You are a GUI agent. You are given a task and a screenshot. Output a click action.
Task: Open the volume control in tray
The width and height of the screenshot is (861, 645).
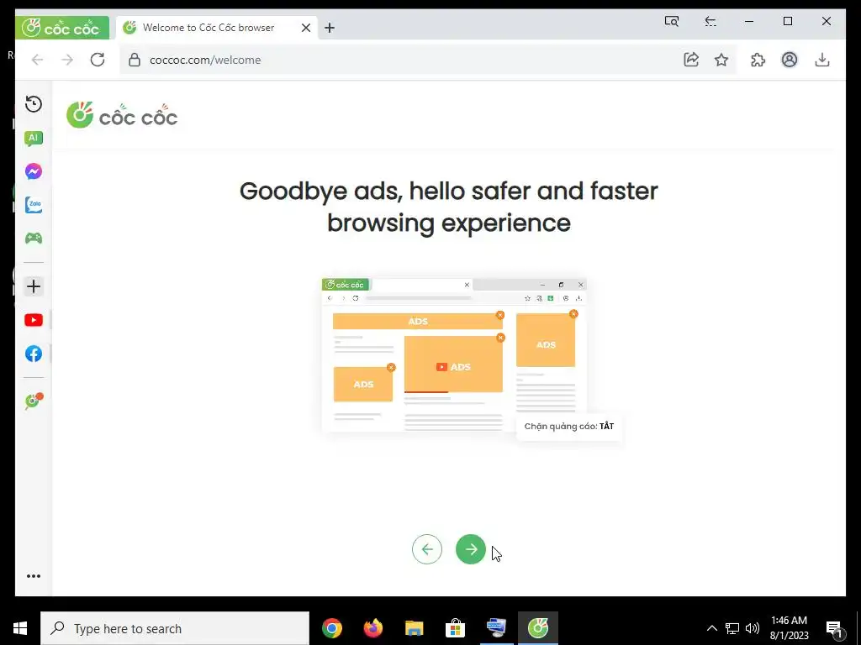(753, 628)
